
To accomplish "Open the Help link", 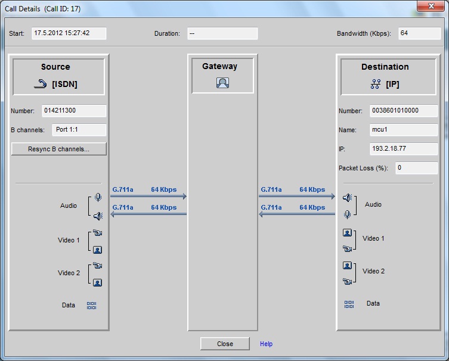I will (266, 344).
